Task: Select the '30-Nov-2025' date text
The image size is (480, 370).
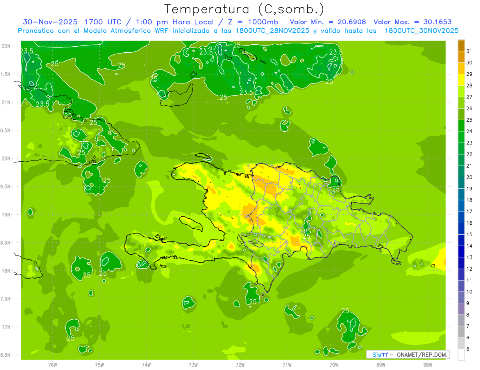Action: pyautogui.click(x=50, y=22)
